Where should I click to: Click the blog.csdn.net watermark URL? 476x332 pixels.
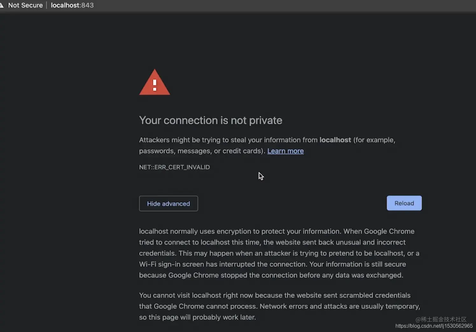coord(434,326)
